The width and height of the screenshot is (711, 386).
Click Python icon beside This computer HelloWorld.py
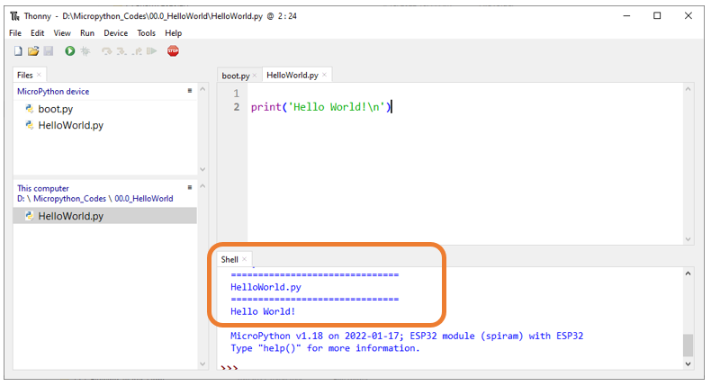pos(30,216)
